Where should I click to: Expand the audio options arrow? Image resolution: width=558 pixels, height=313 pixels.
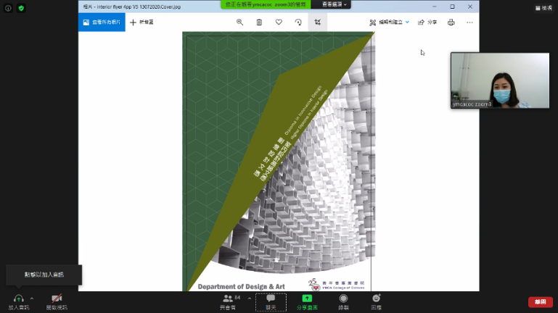[x=32, y=298]
